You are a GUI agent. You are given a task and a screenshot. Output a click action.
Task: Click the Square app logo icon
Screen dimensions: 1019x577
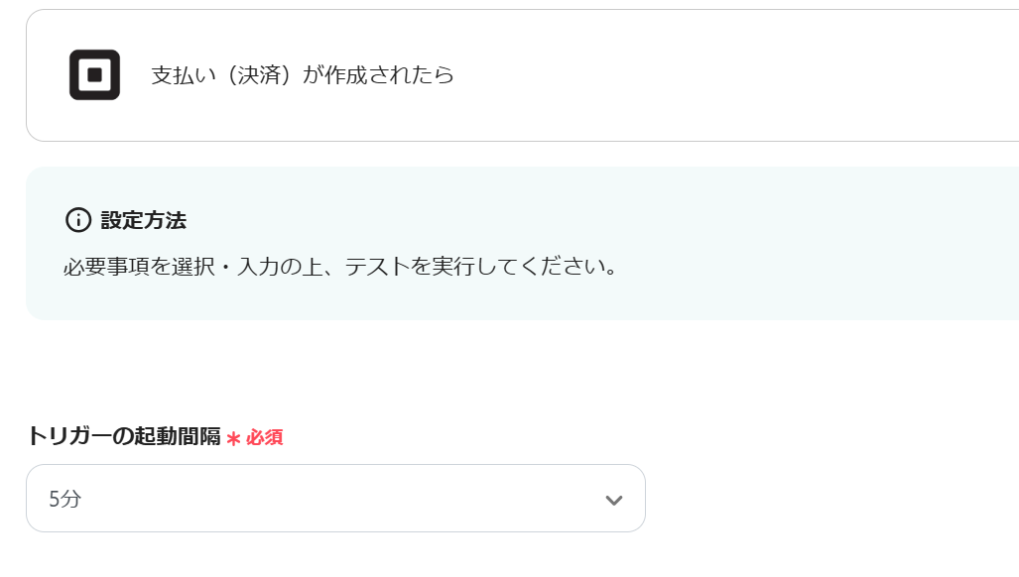point(94,75)
